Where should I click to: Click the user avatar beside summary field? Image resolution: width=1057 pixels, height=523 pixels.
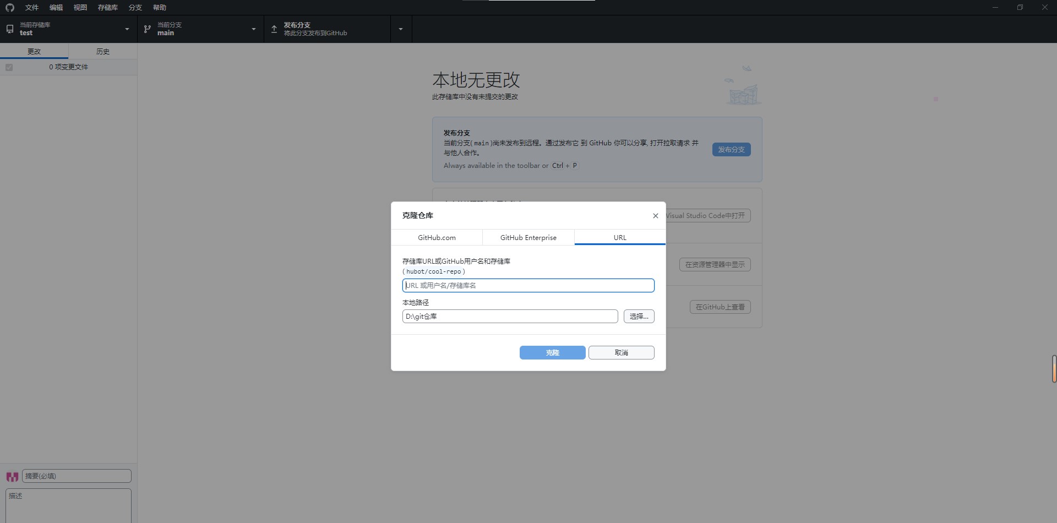point(12,476)
